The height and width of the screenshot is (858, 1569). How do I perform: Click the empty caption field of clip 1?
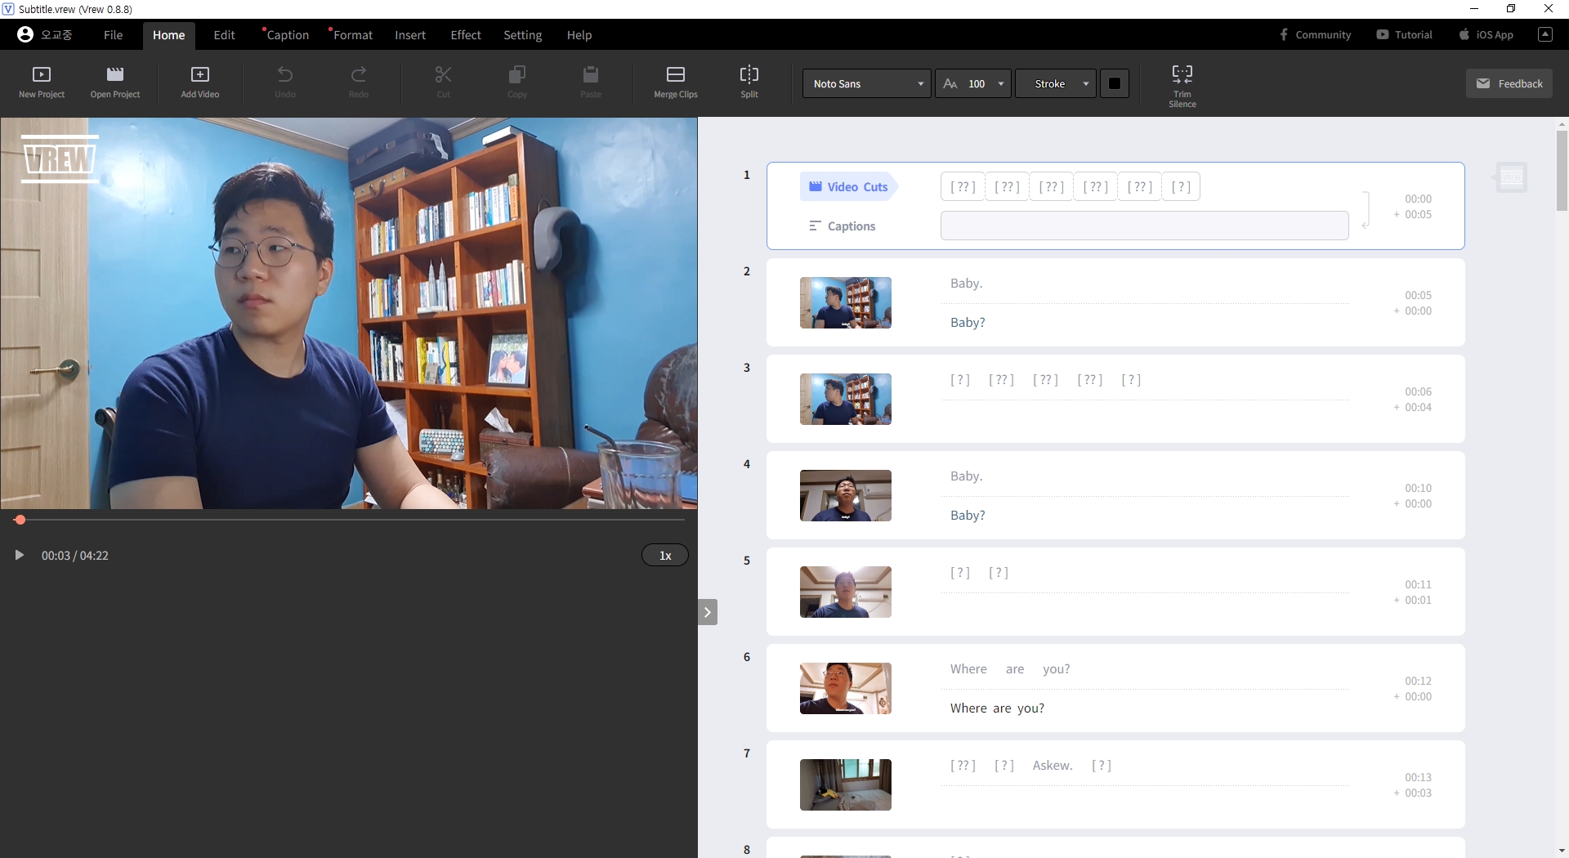click(x=1144, y=226)
